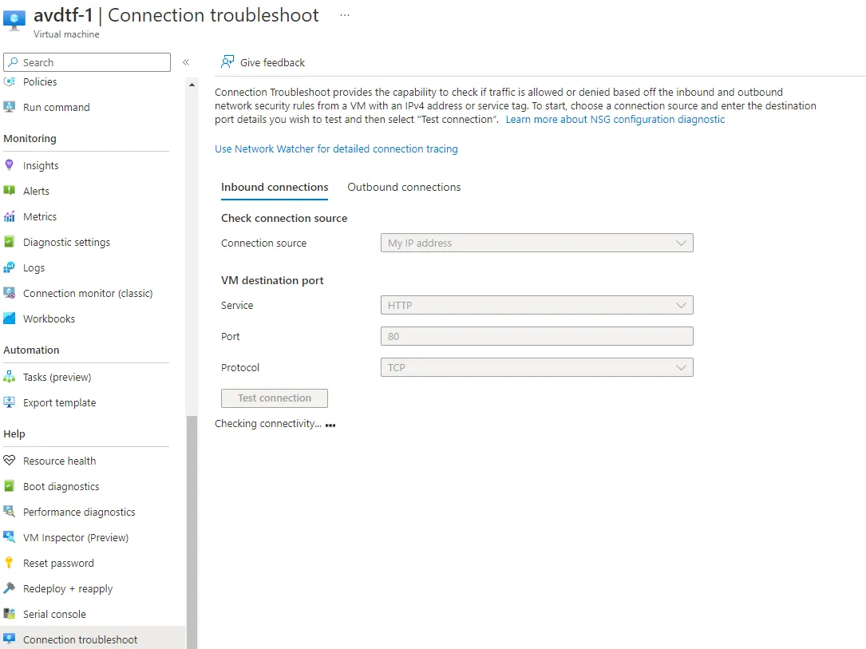The height and width of the screenshot is (649, 866).
Task: Click the Reset password key icon
Action: 10,563
